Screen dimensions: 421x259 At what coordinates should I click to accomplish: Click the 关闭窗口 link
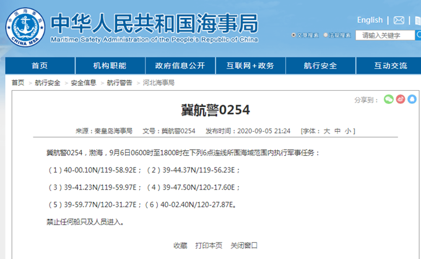coord(244,245)
